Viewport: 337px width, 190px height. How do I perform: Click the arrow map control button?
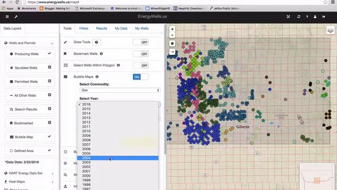(172, 52)
